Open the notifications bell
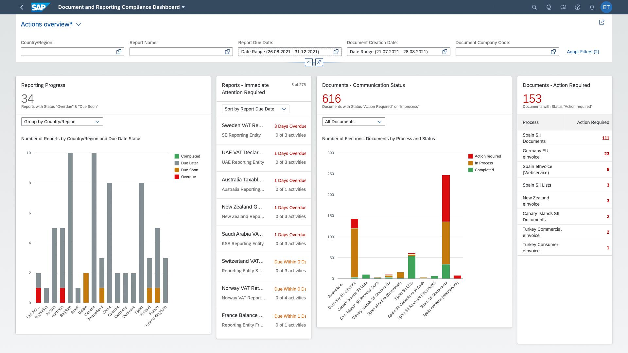The height and width of the screenshot is (353, 628). coord(592,7)
